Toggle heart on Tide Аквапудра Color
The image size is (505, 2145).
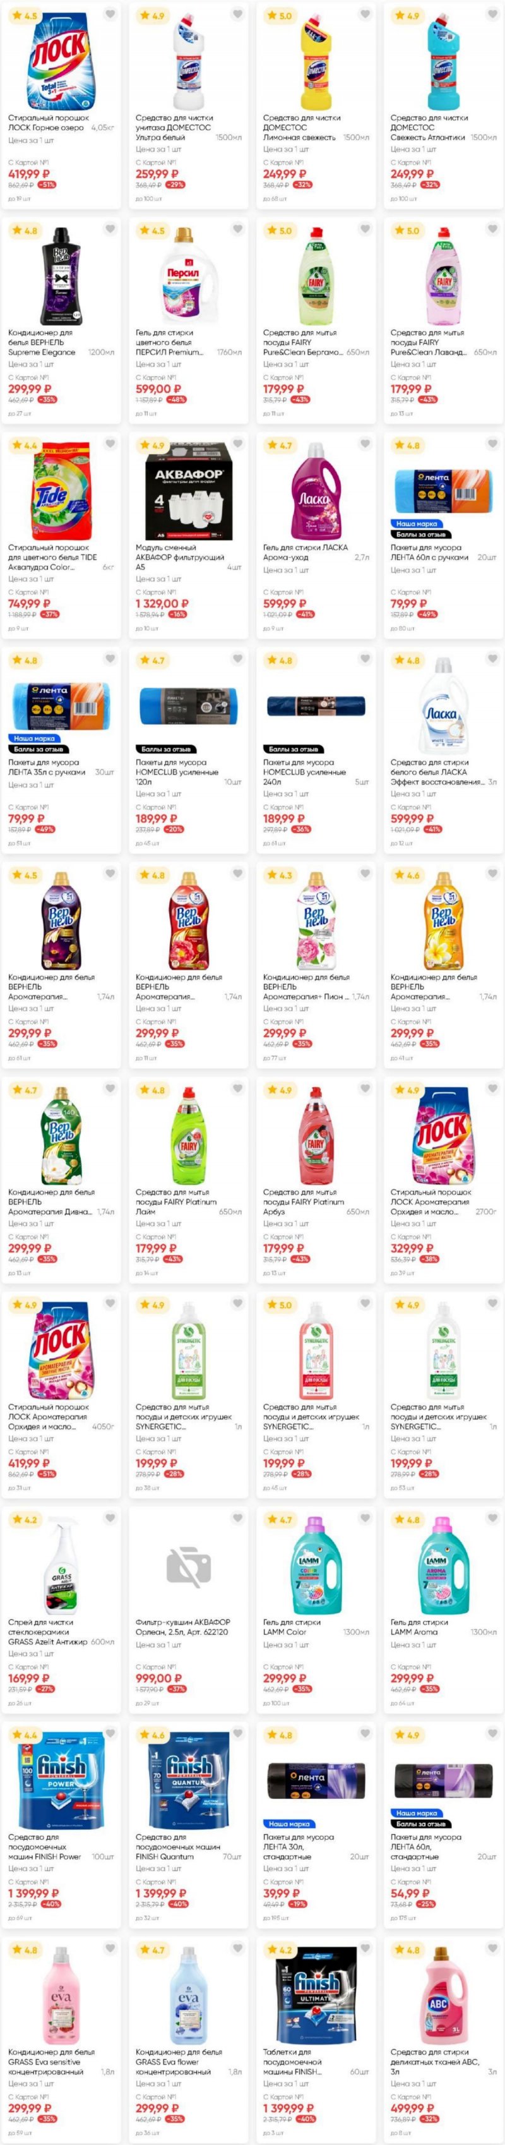pyautogui.click(x=110, y=445)
